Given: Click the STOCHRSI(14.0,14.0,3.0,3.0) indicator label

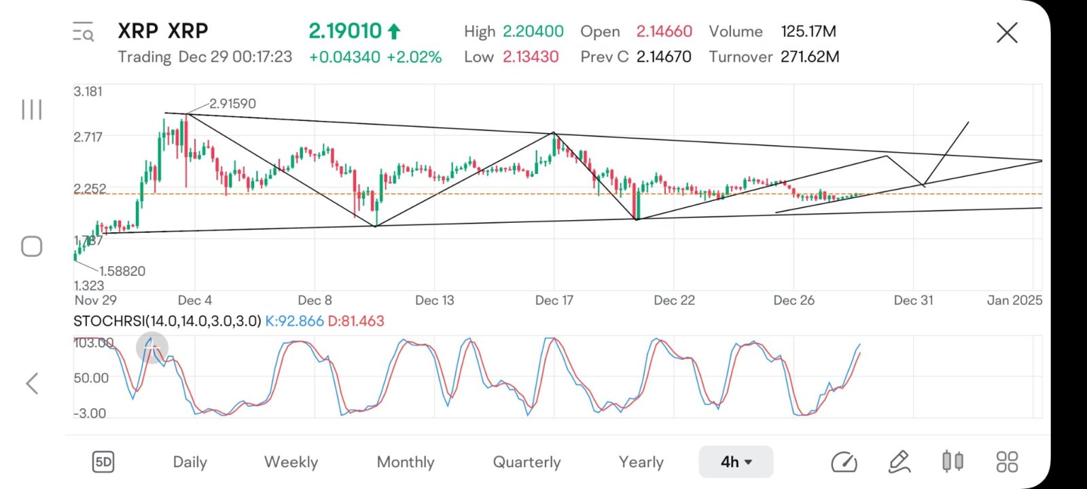Looking at the screenshot, I should click(167, 321).
